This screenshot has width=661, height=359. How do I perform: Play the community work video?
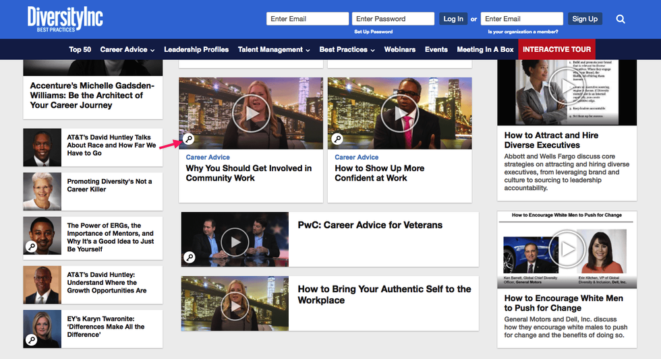click(x=251, y=113)
